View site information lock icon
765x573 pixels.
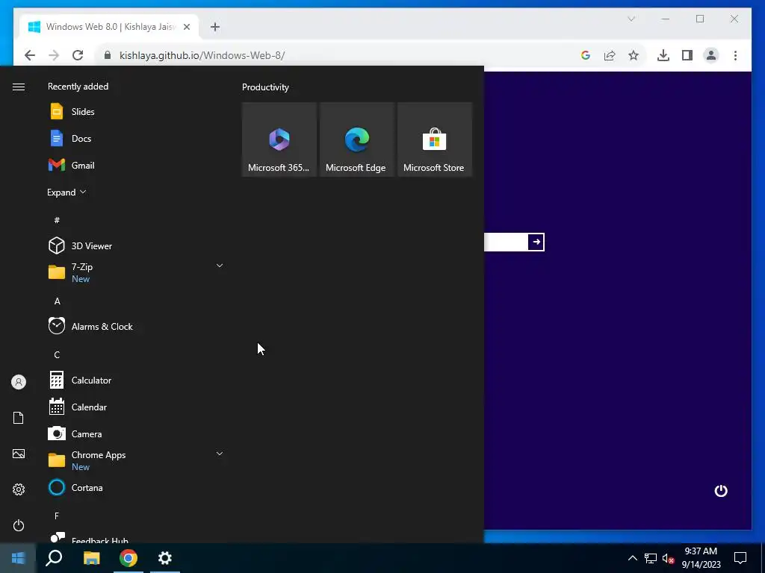click(108, 55)
